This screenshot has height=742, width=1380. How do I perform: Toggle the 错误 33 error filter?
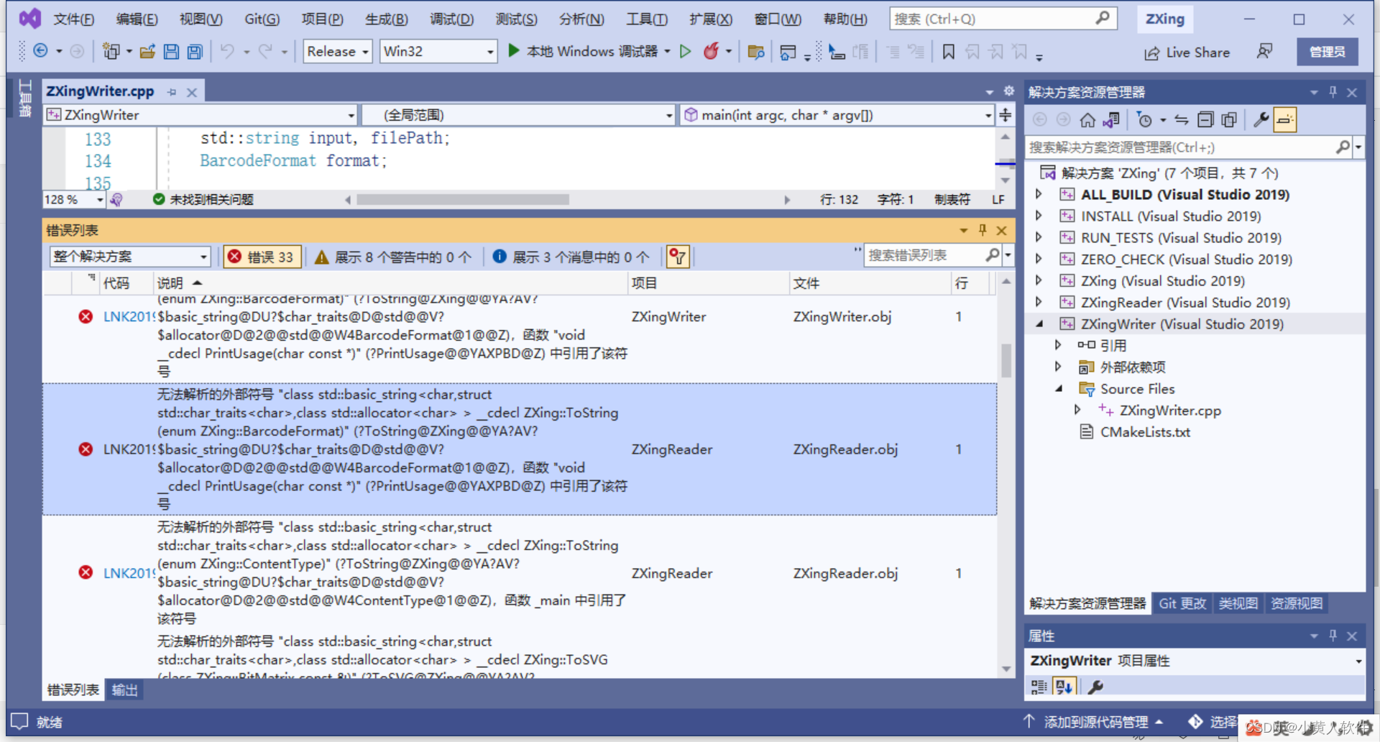(x=262, y=256)
